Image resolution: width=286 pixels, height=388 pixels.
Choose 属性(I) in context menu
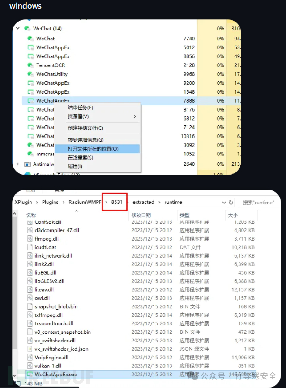[97, 167]
